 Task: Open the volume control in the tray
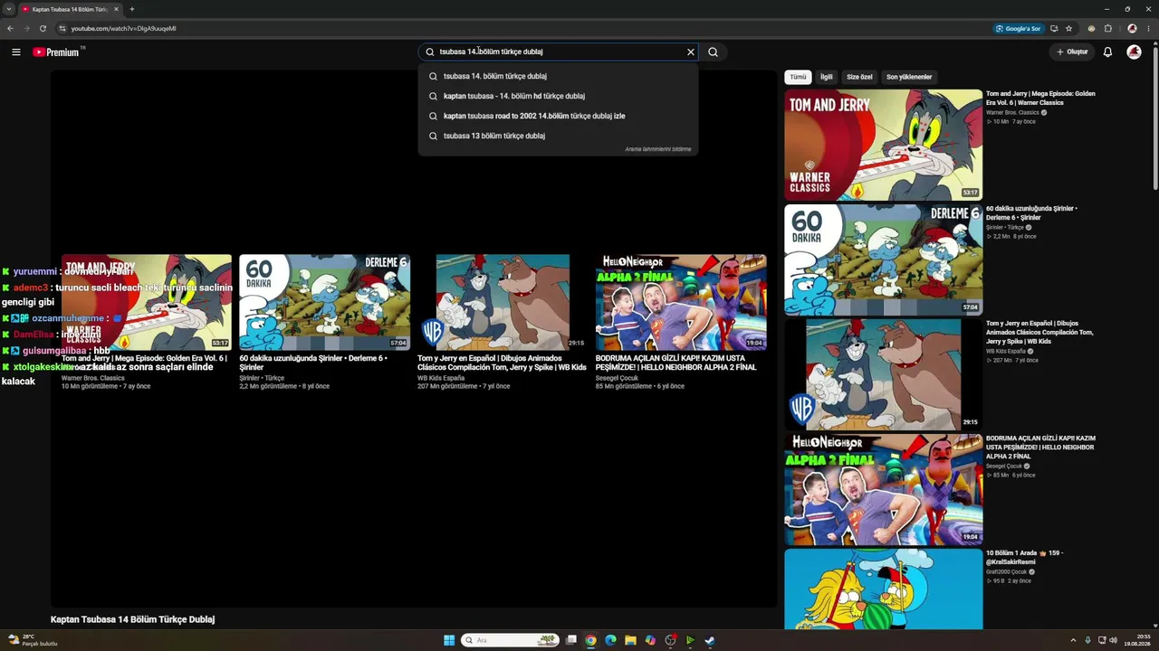tap(1114, 640)
